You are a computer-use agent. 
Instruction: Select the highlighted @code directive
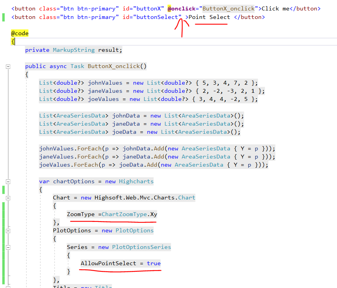point(19,33)
